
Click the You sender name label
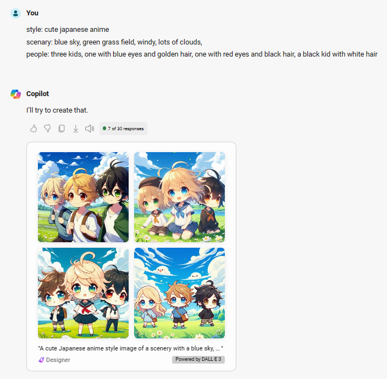coord(32,13)
